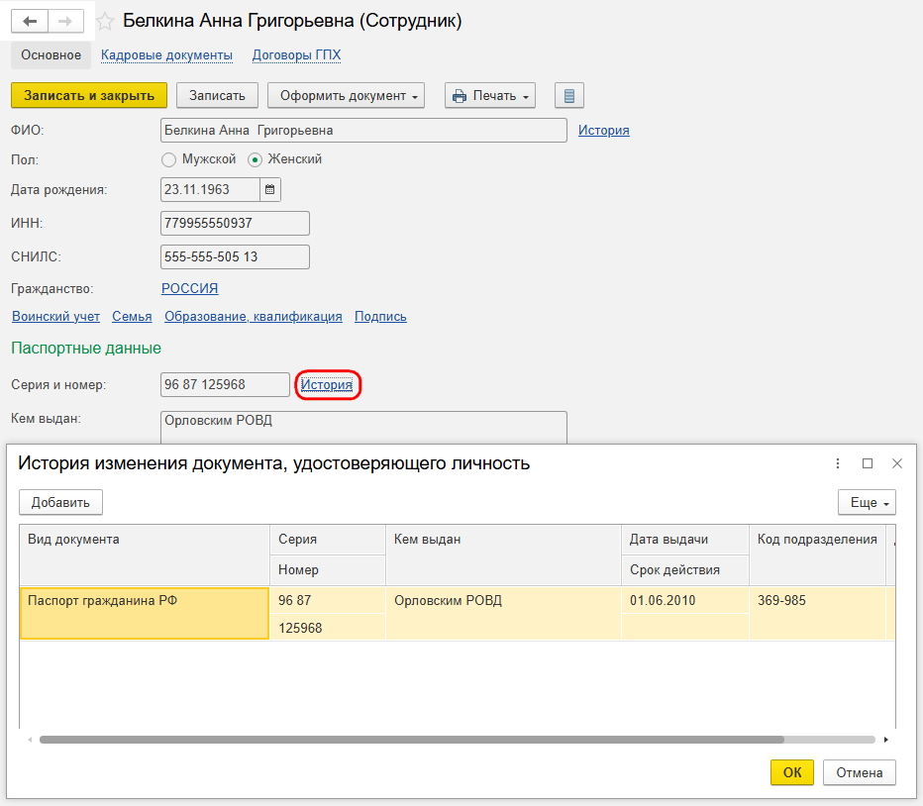Go forward with the right arrow button
923x806 pixels.
(65, 21)
